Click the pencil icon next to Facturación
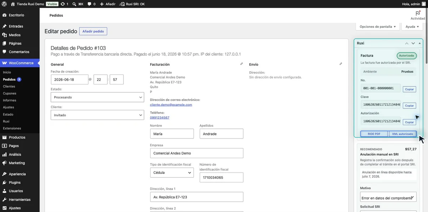 [241, 64]
